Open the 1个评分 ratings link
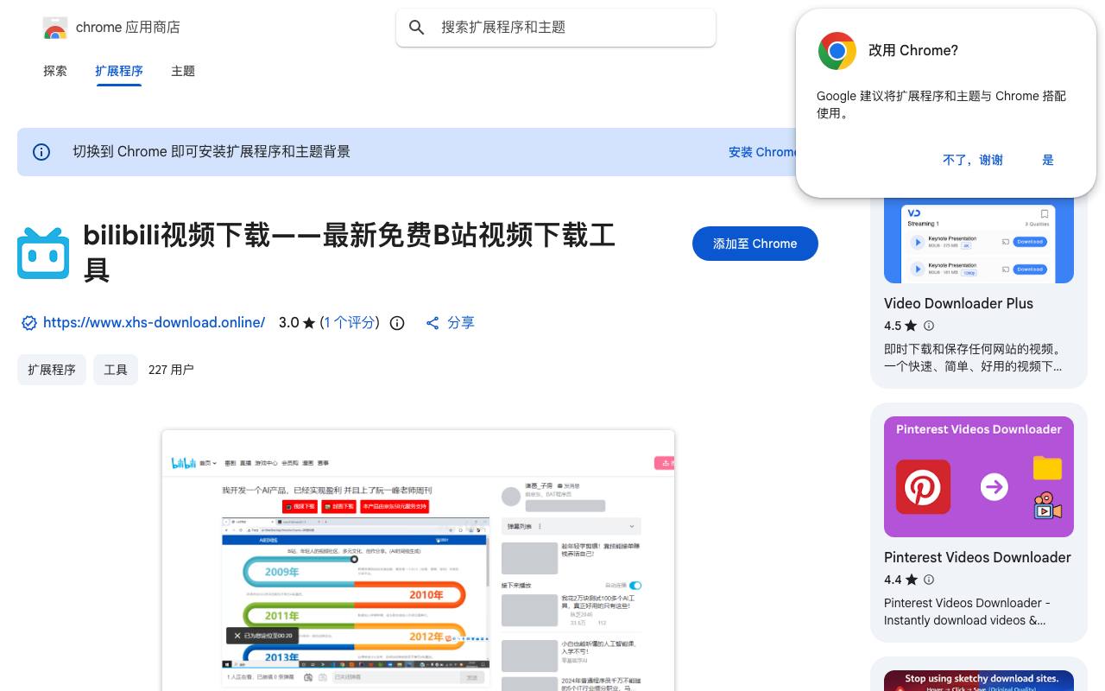The height and width of the screenshot is (691, 1105). point(350,323)
